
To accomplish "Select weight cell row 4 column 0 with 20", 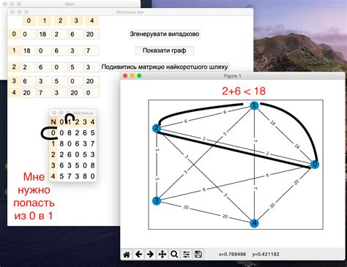I will click(29, 93).
